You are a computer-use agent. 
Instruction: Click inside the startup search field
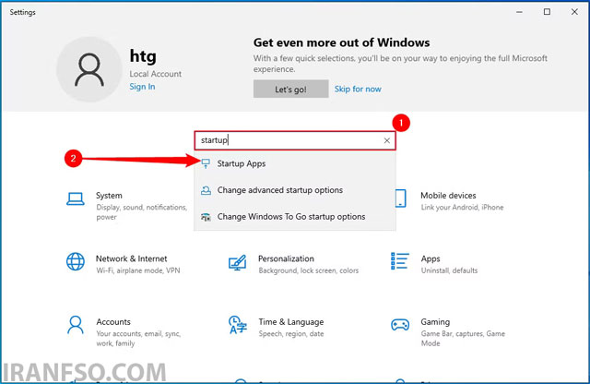(x=288, y=140)
